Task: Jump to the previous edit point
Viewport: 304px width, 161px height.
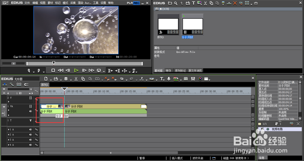Action: [x=111, y=71]
